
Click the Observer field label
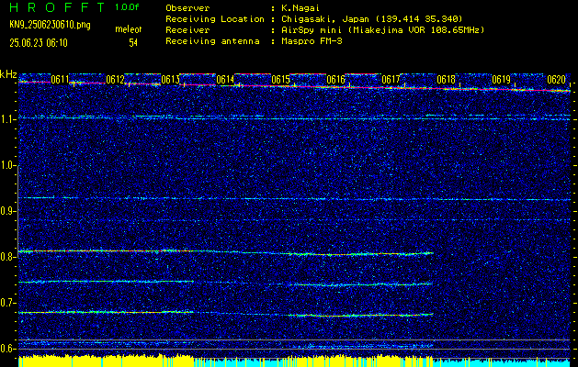[187, 8]
